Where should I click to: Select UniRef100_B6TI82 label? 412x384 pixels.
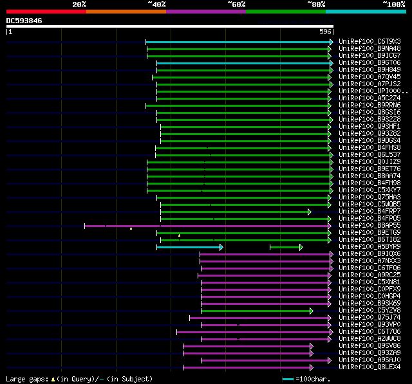[370, 240]
